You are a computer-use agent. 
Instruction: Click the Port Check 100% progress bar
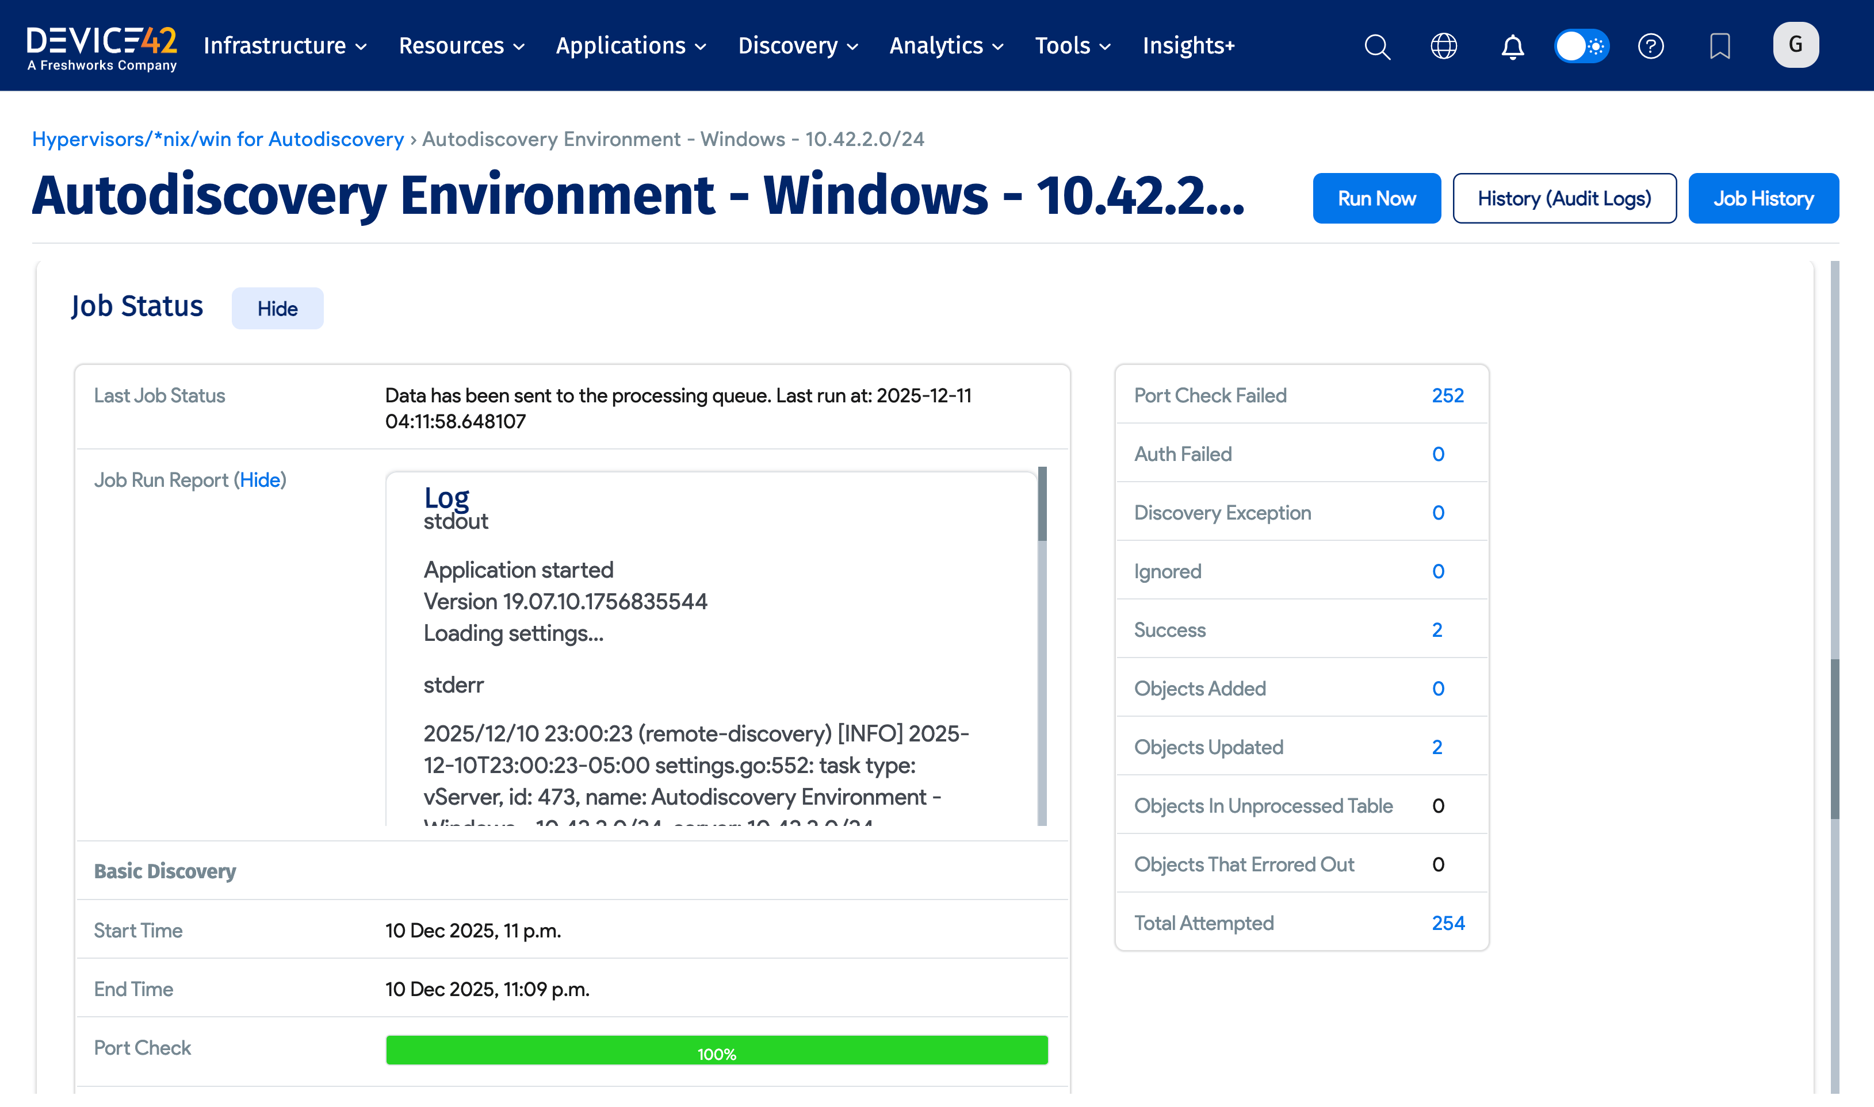[x=716, y=1050]
